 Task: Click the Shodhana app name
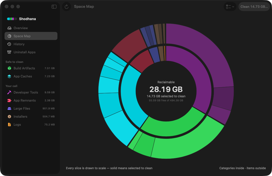click(27, 19)
